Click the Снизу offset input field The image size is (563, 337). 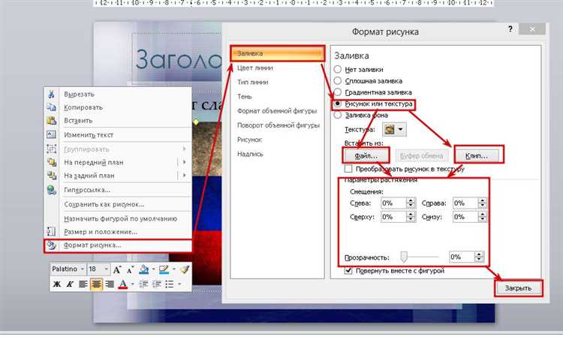point(465,217)
